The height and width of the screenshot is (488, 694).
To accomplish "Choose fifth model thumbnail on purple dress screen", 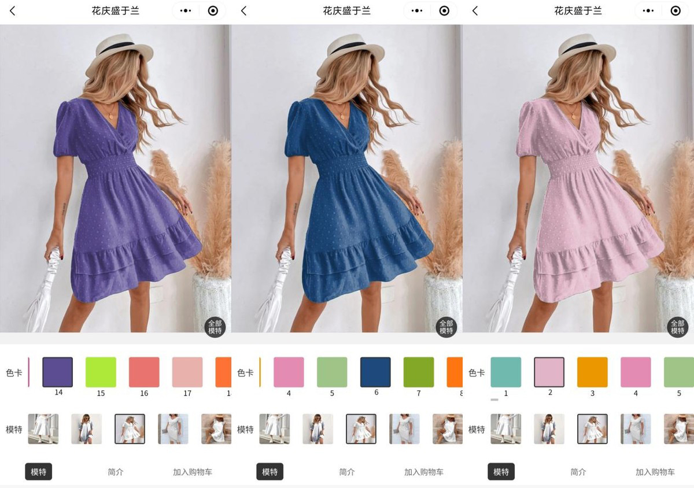I will 216,429.
